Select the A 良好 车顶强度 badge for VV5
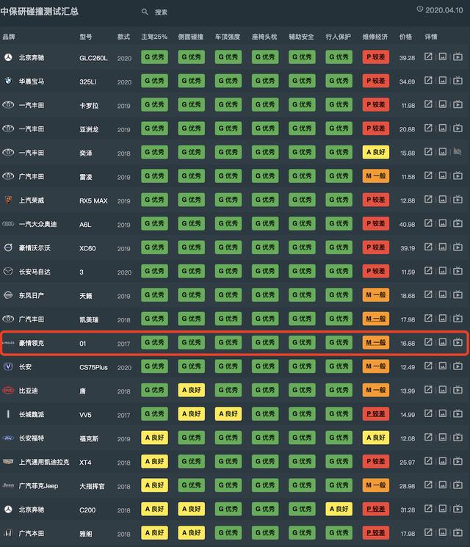The image size is (470, 547). pos(228,414)
